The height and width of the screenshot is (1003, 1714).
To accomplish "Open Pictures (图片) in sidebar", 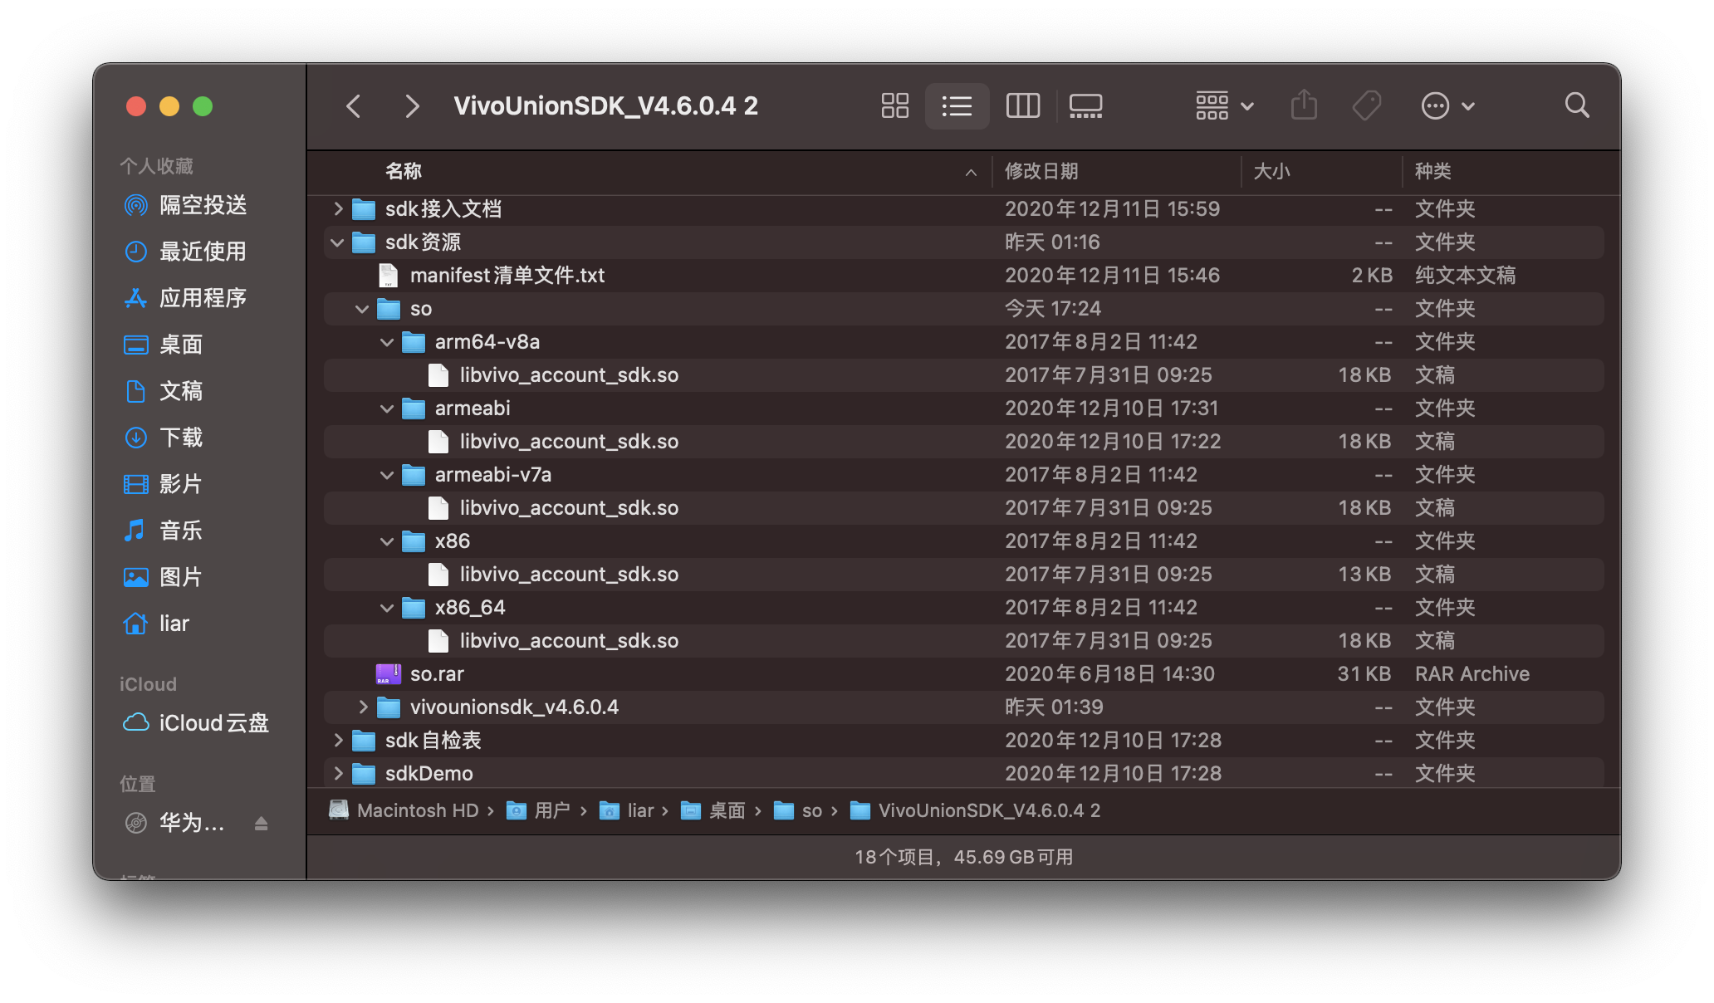I will click(x=164, y=577).
